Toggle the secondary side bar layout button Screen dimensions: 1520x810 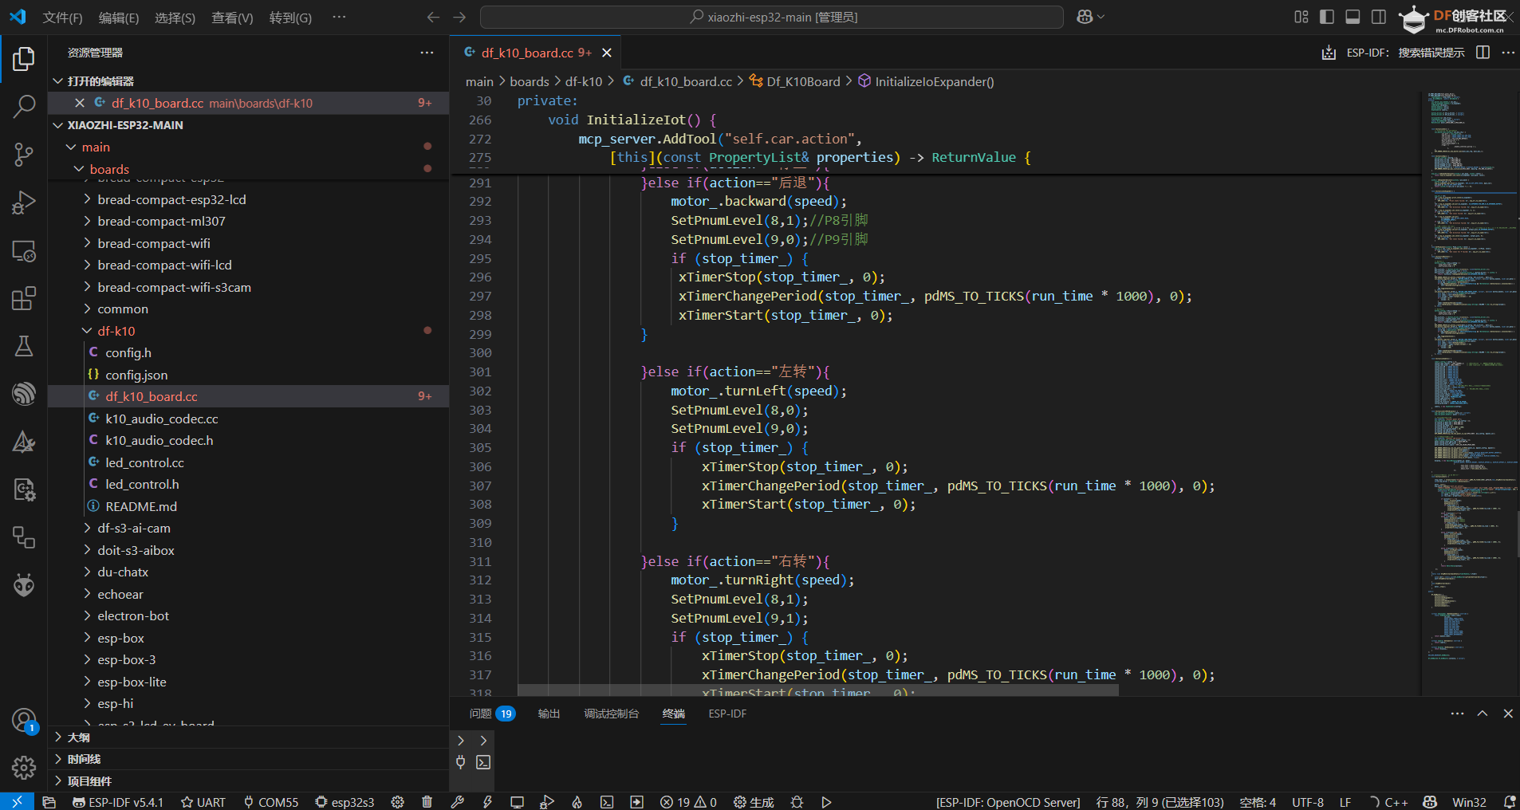tap(1378, 17)
